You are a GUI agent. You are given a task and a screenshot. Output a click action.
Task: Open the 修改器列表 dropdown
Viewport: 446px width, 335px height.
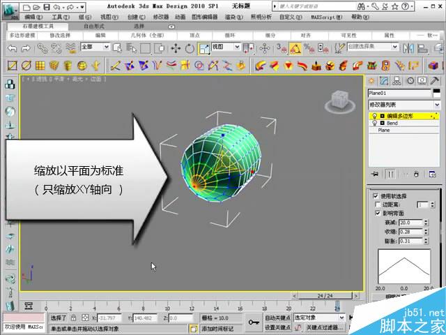pyautogui.click(x=404, y=104)
